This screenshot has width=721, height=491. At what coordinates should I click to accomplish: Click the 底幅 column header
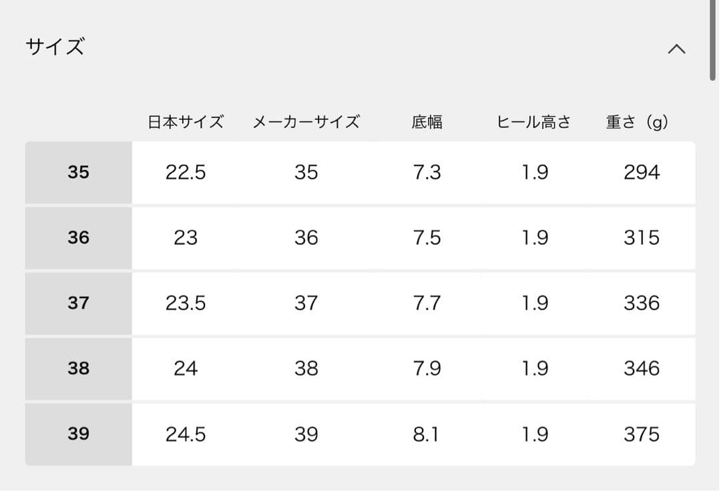coord(427,121)
